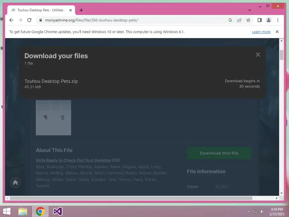Image resolution: width=289 pixels, height=217 pixels.
Task: Click the Download begins in countdown text
Action: [242, 84]
